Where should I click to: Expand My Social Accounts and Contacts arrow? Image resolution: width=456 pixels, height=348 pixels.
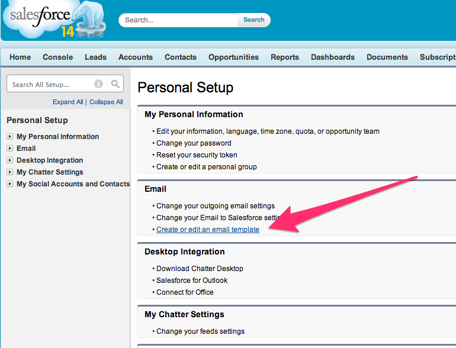tap(9, 184)
